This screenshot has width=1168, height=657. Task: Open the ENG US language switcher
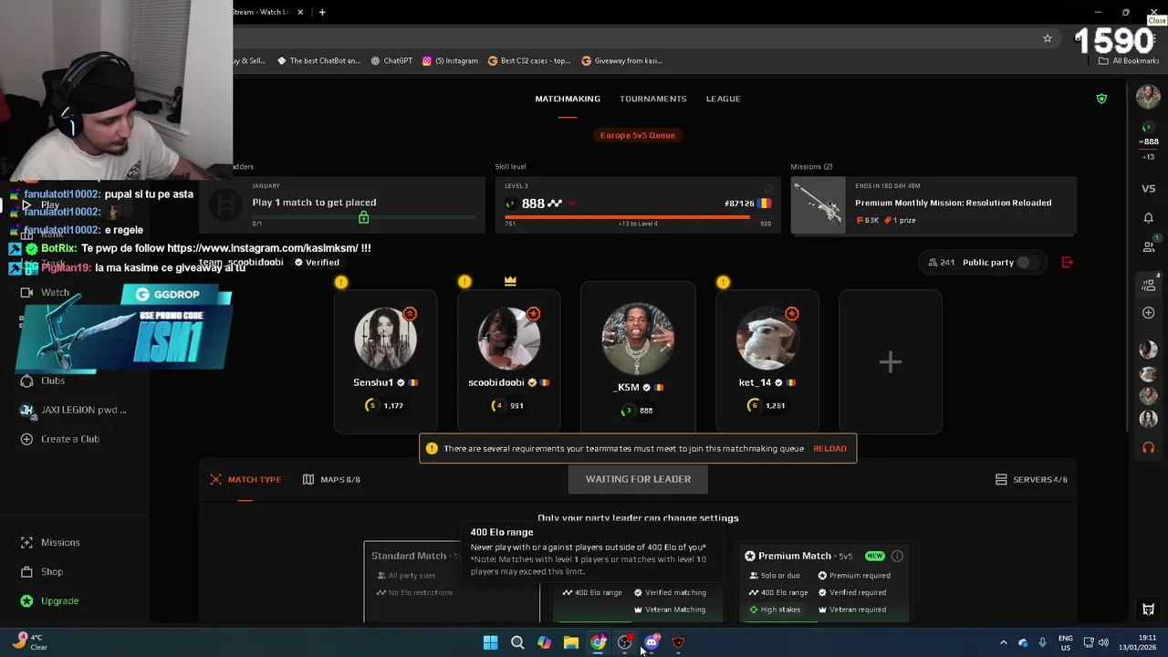coord(1066,642)
